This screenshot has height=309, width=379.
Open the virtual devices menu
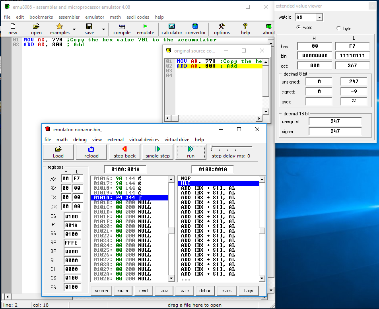click(x=145, y=140)
